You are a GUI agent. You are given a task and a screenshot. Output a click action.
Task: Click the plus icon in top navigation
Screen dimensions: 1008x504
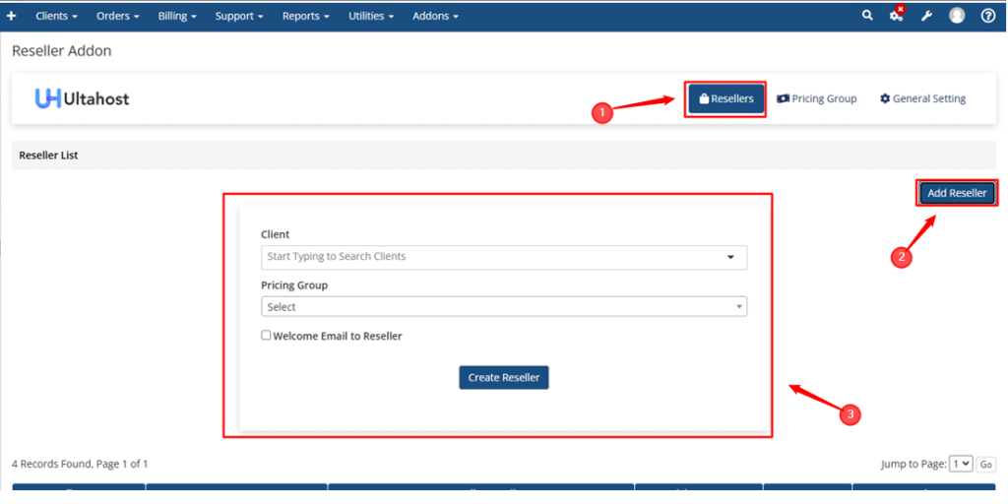12,16
